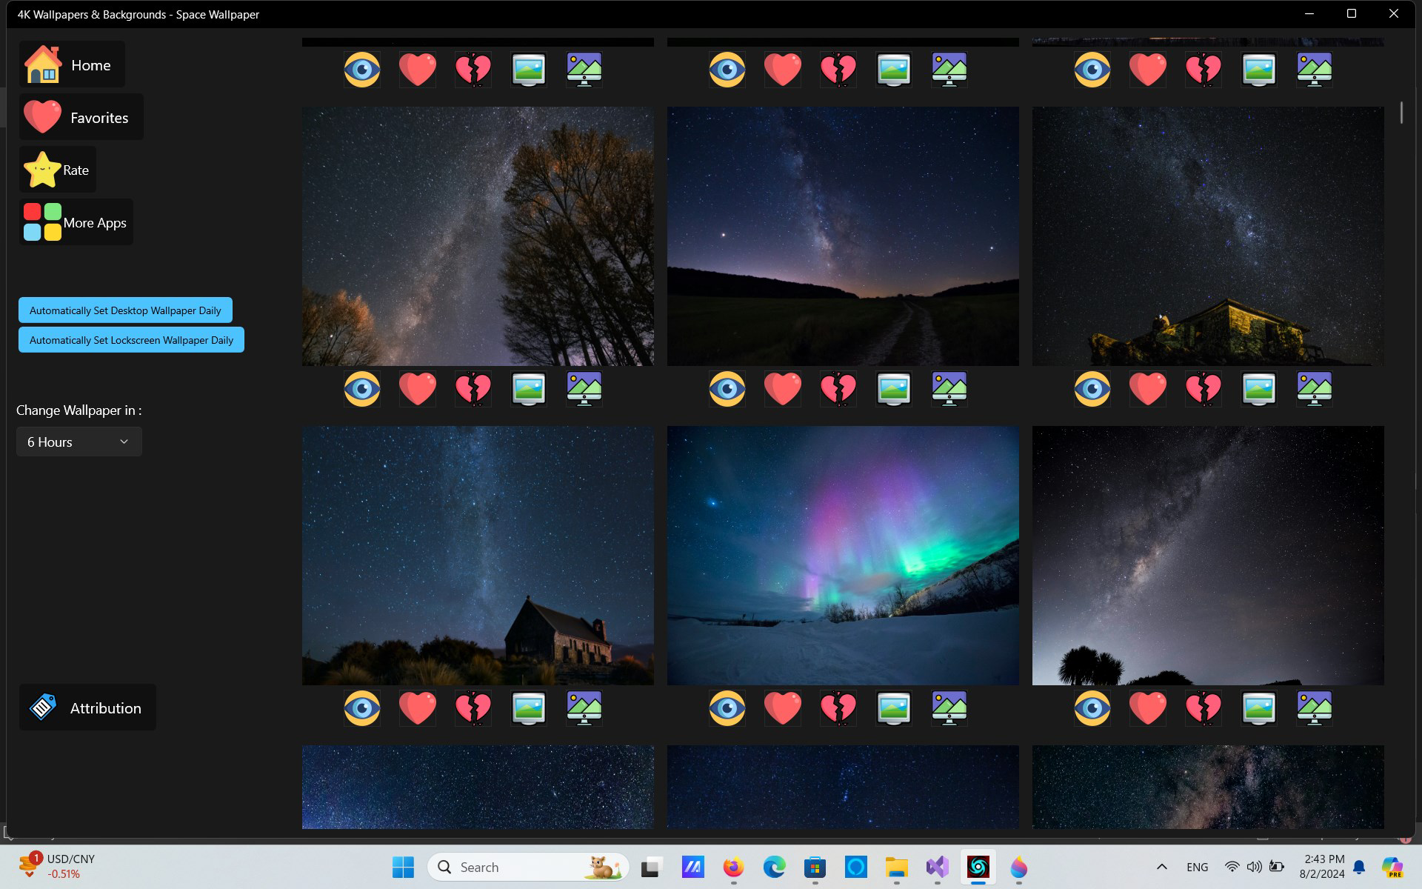
Task: Set aurora wallpaper using monitor landscape icon
Action: [949, 708]
